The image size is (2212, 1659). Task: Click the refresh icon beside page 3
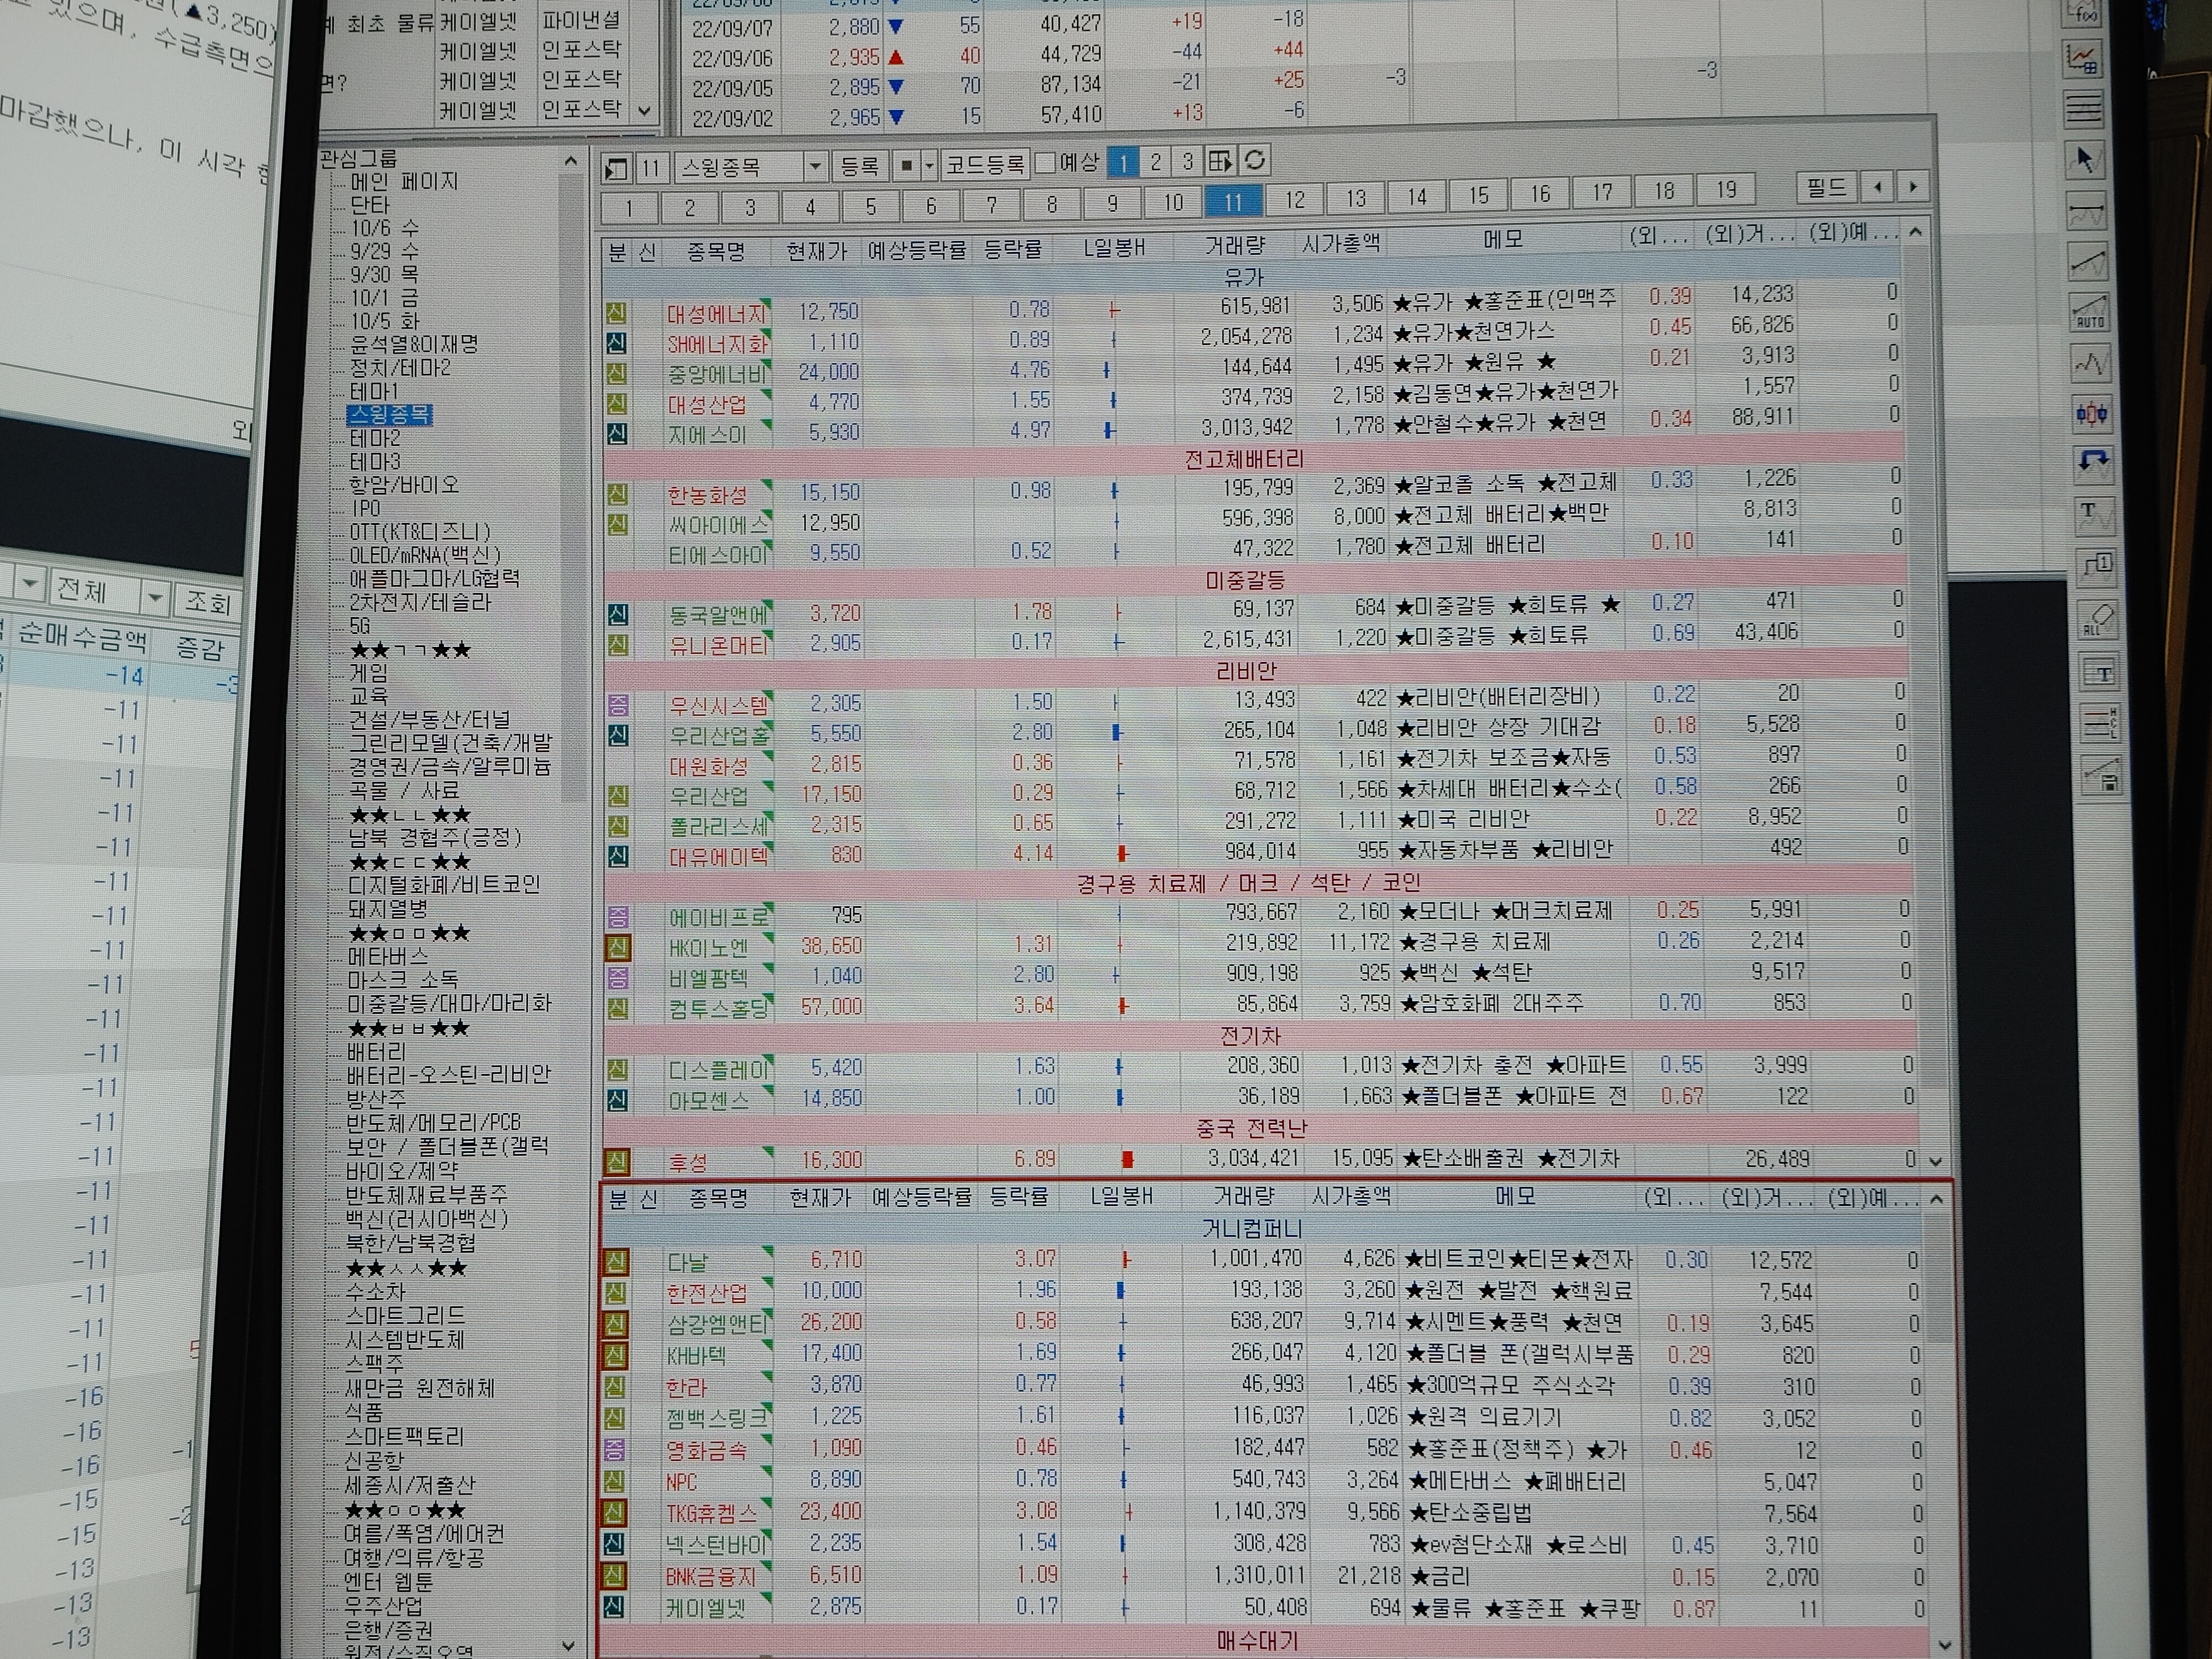1254,160
